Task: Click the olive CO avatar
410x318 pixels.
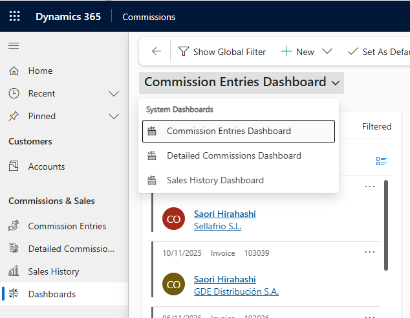Action: click(173, 284)
